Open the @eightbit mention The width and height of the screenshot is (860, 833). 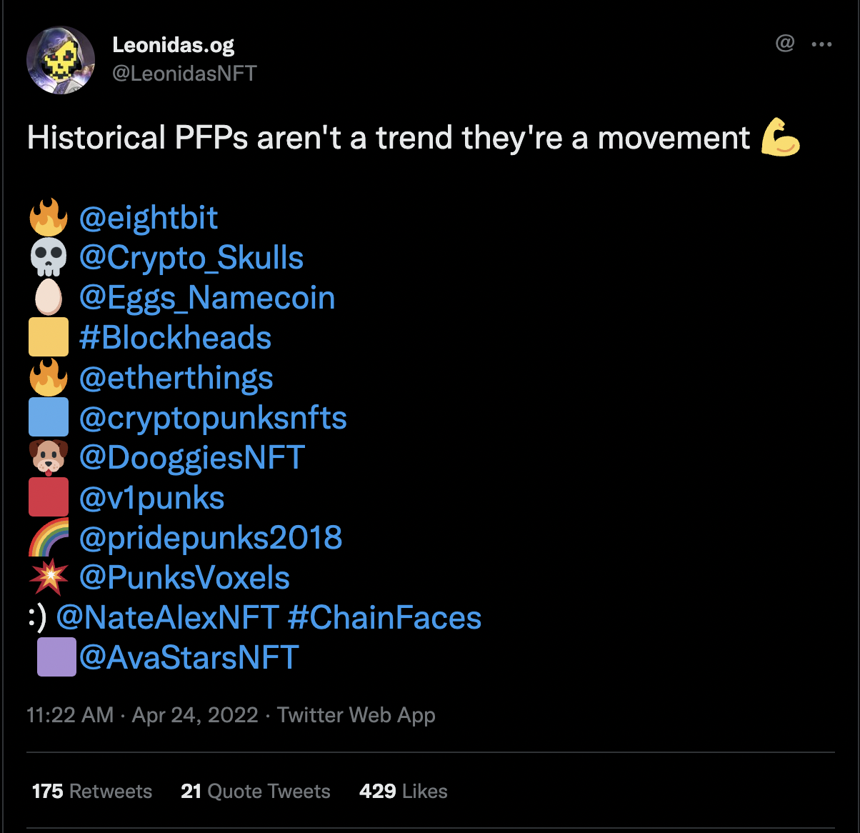[149, 218]
